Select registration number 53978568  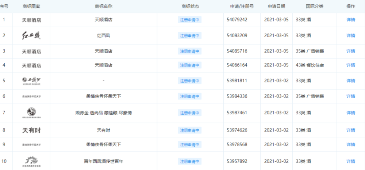[237, 145]
